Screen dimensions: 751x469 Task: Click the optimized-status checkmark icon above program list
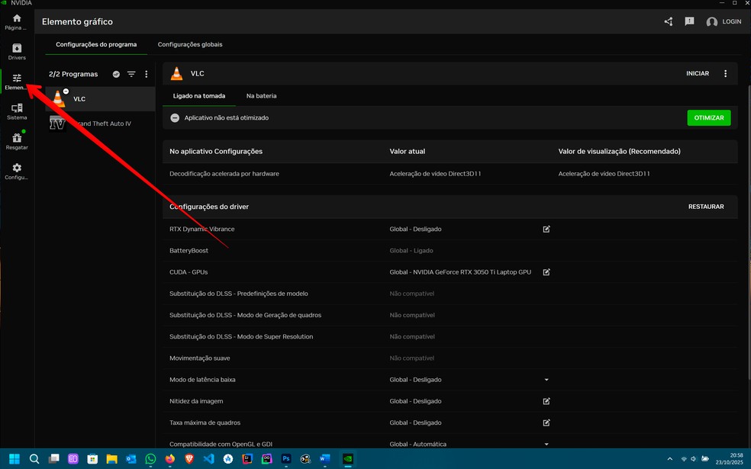(116, 75)
